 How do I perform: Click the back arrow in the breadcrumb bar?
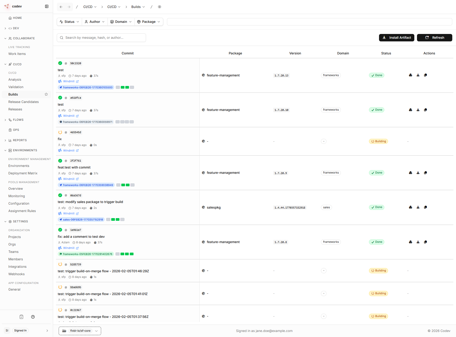pyautogui.click(x=61, y=7)
